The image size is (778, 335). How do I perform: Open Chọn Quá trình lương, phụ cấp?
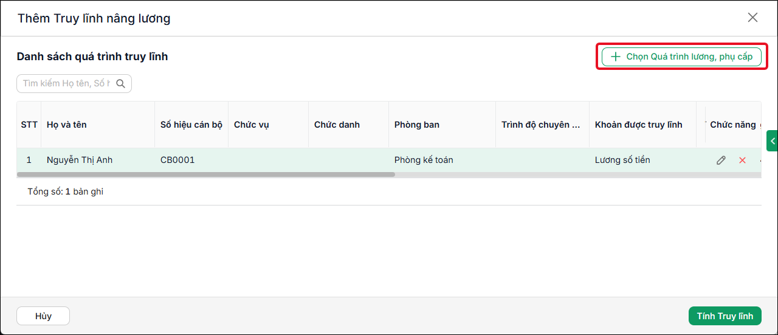681,57
